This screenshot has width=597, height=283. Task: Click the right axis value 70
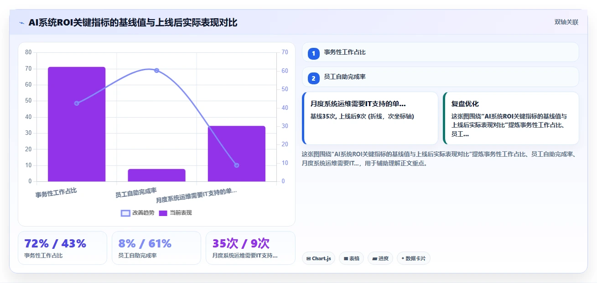[285, 52]
